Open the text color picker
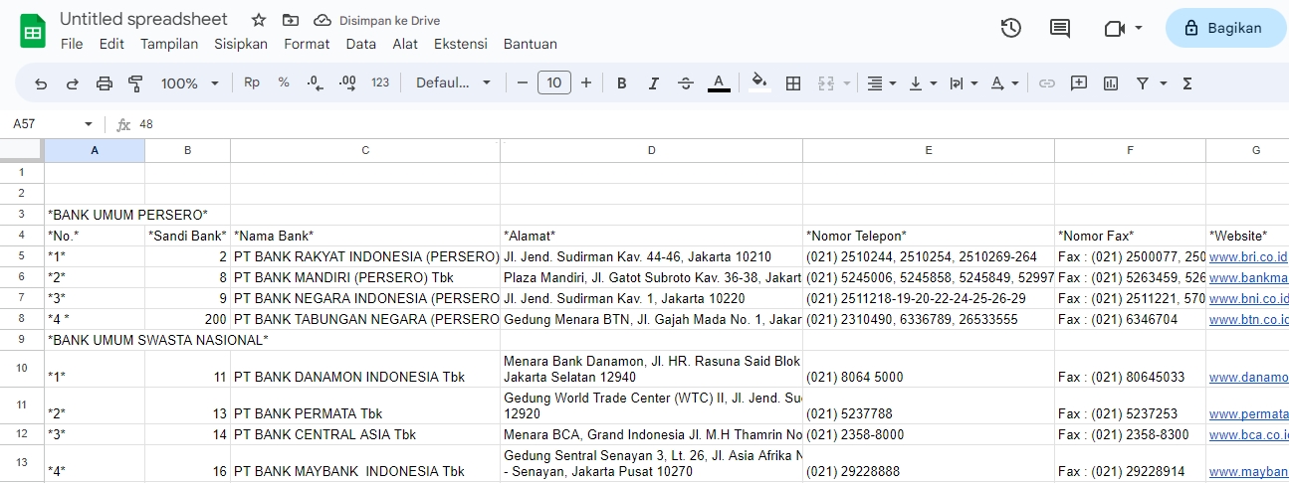Image resolution: width=1289 pixels, height=483 pixels. click(x=719, y=83)
